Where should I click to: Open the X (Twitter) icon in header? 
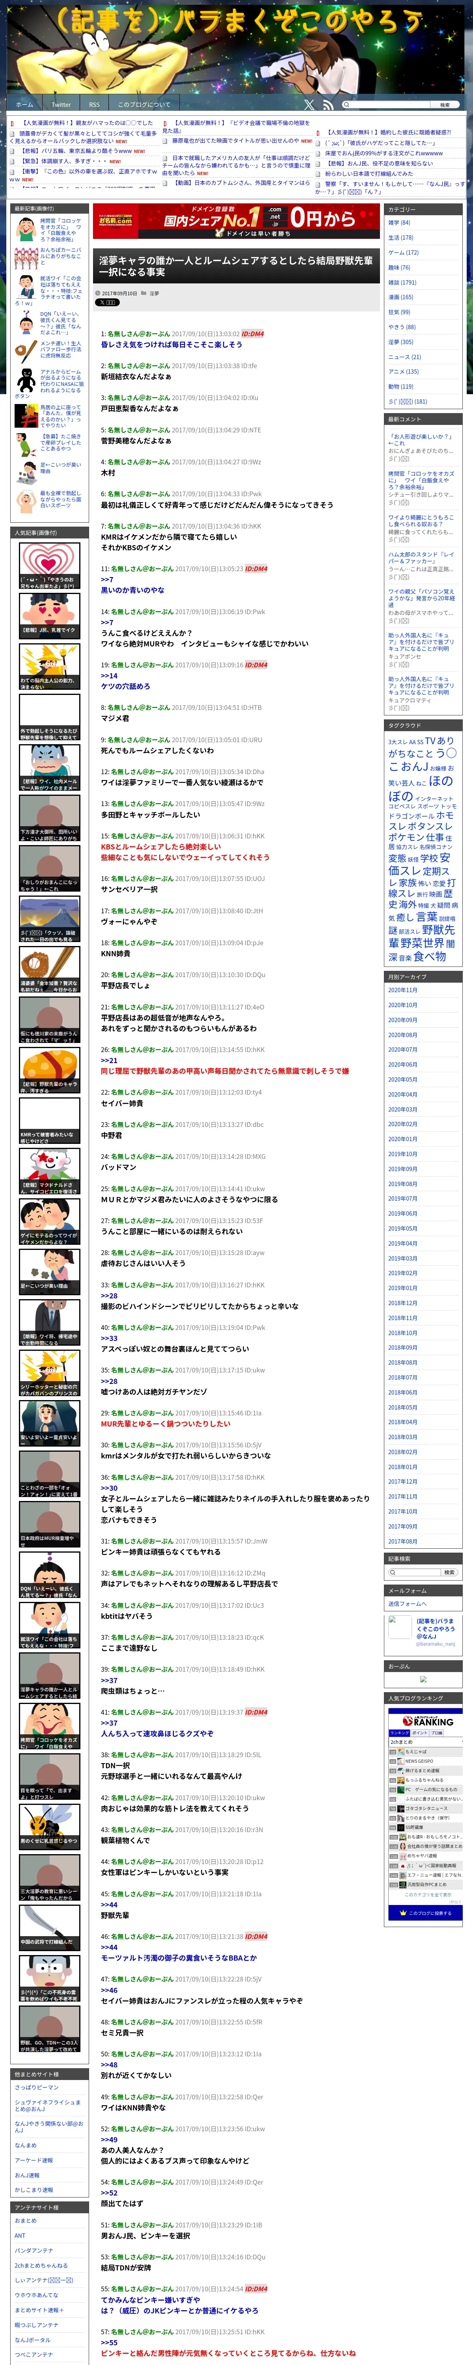309,105
